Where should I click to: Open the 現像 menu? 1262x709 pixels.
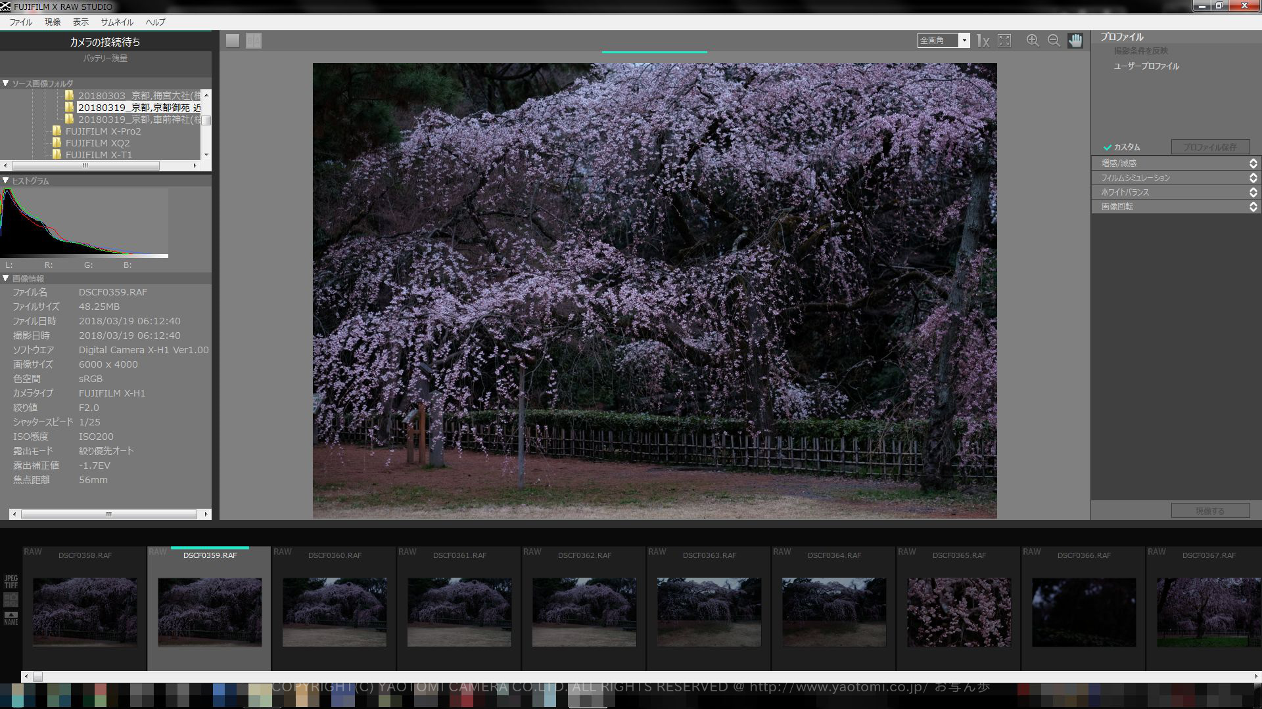click(x=53, y=22)
